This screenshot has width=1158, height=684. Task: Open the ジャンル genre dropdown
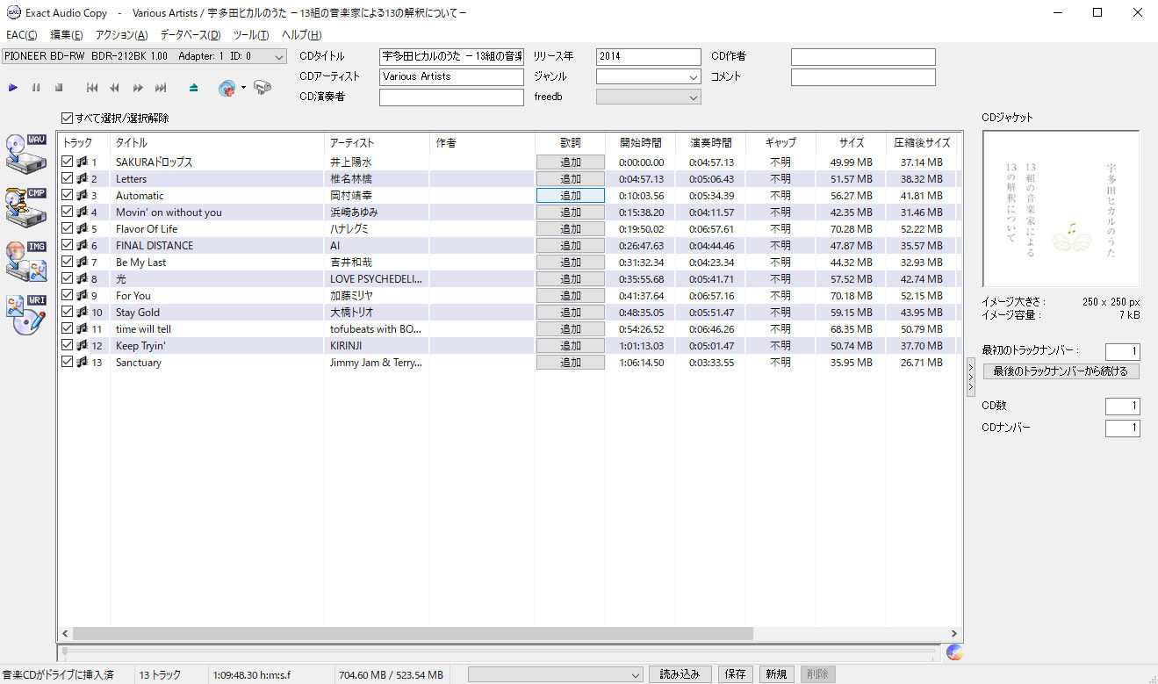pos(648,76)
